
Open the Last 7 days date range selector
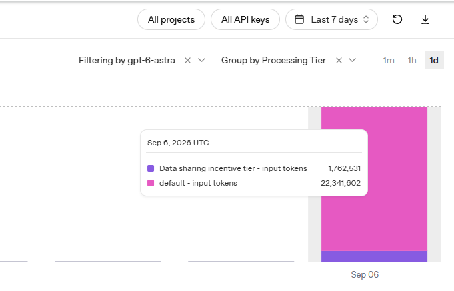(331, 19)
